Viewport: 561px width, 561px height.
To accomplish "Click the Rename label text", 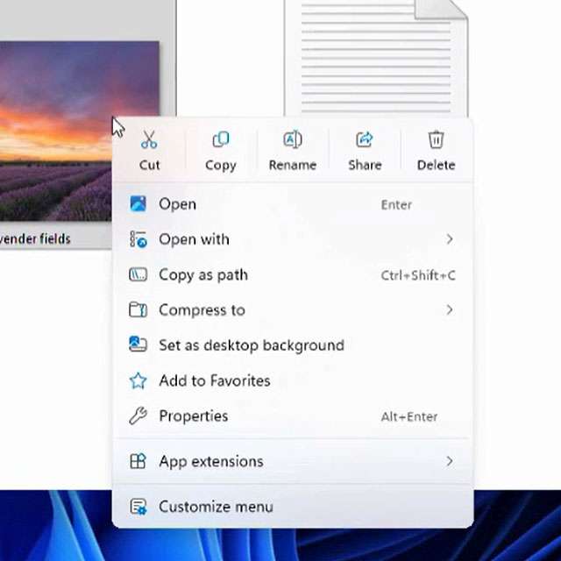I will 293,165.
